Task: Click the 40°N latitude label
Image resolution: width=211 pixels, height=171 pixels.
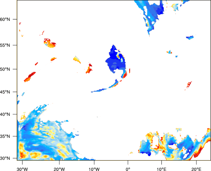Action: click(5, 114)
